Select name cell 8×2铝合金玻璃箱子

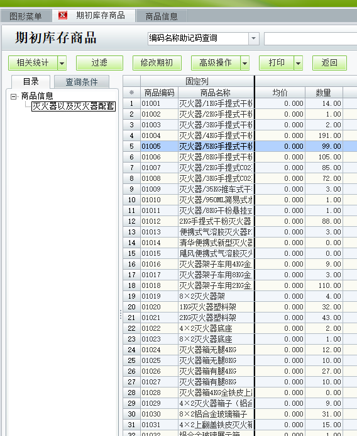(216, 414)
